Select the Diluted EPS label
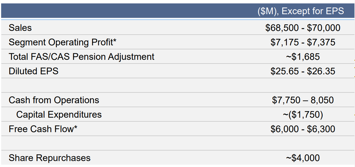Image resolution: width=355 pixels, height=167 pixels. 33,71
